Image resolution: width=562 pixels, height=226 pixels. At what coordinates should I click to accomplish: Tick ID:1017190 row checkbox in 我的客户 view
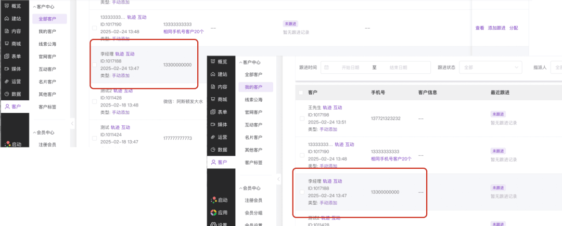(302, 155)
